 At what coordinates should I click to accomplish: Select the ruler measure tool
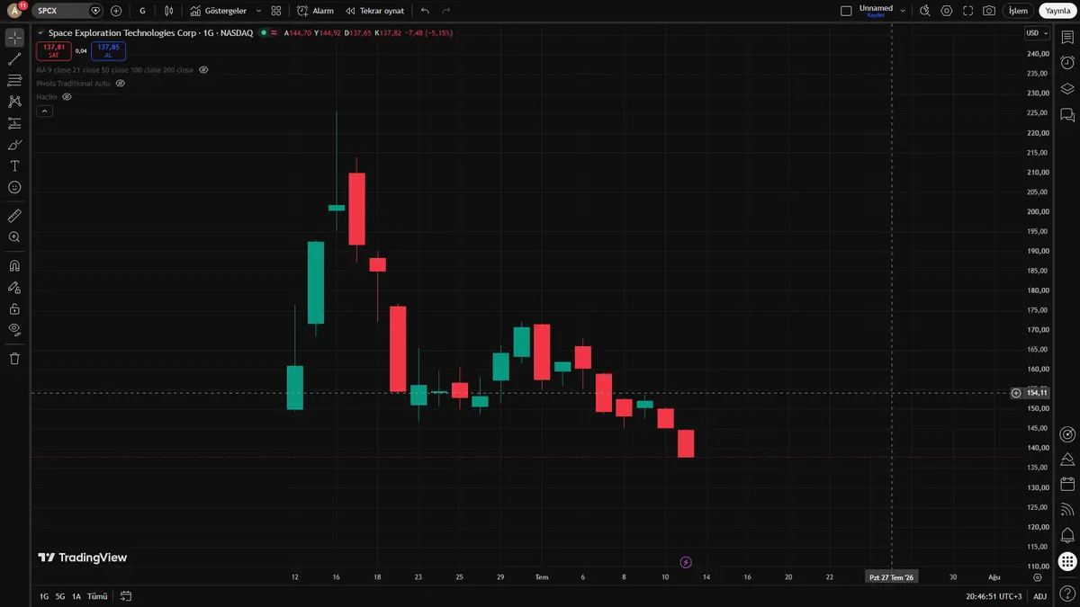14,216
